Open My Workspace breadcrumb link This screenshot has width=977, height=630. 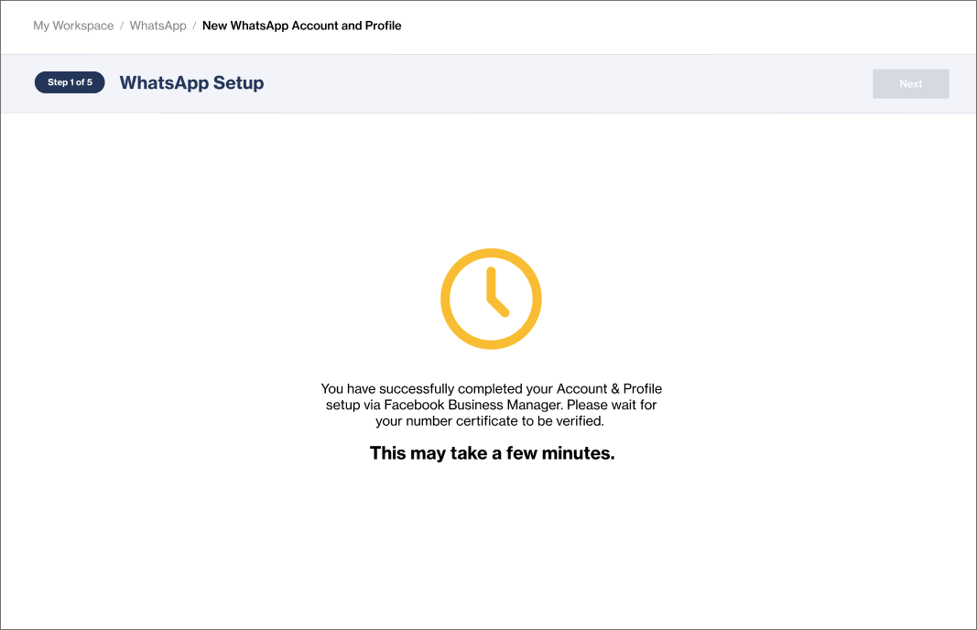(x=73, y=26)
